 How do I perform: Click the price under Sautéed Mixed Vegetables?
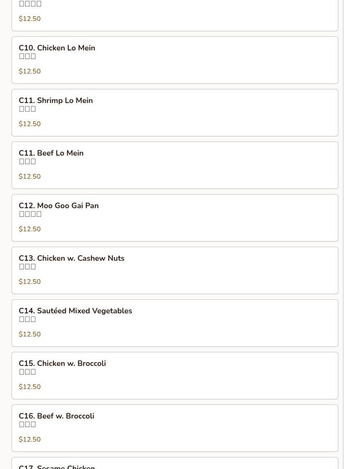click(29, 335)
